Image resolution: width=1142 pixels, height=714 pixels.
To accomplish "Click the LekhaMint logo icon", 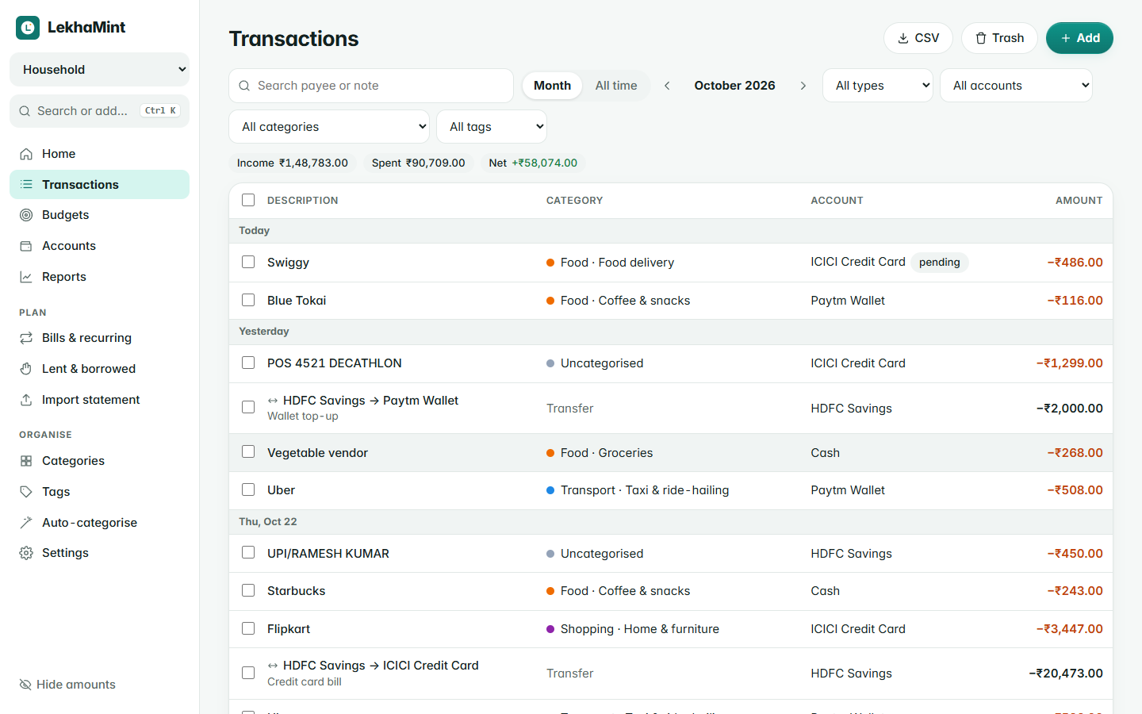I will click(x=28, y=28).
